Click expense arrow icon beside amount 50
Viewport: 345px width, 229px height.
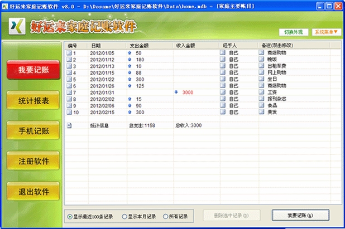[x=130, y=53]
